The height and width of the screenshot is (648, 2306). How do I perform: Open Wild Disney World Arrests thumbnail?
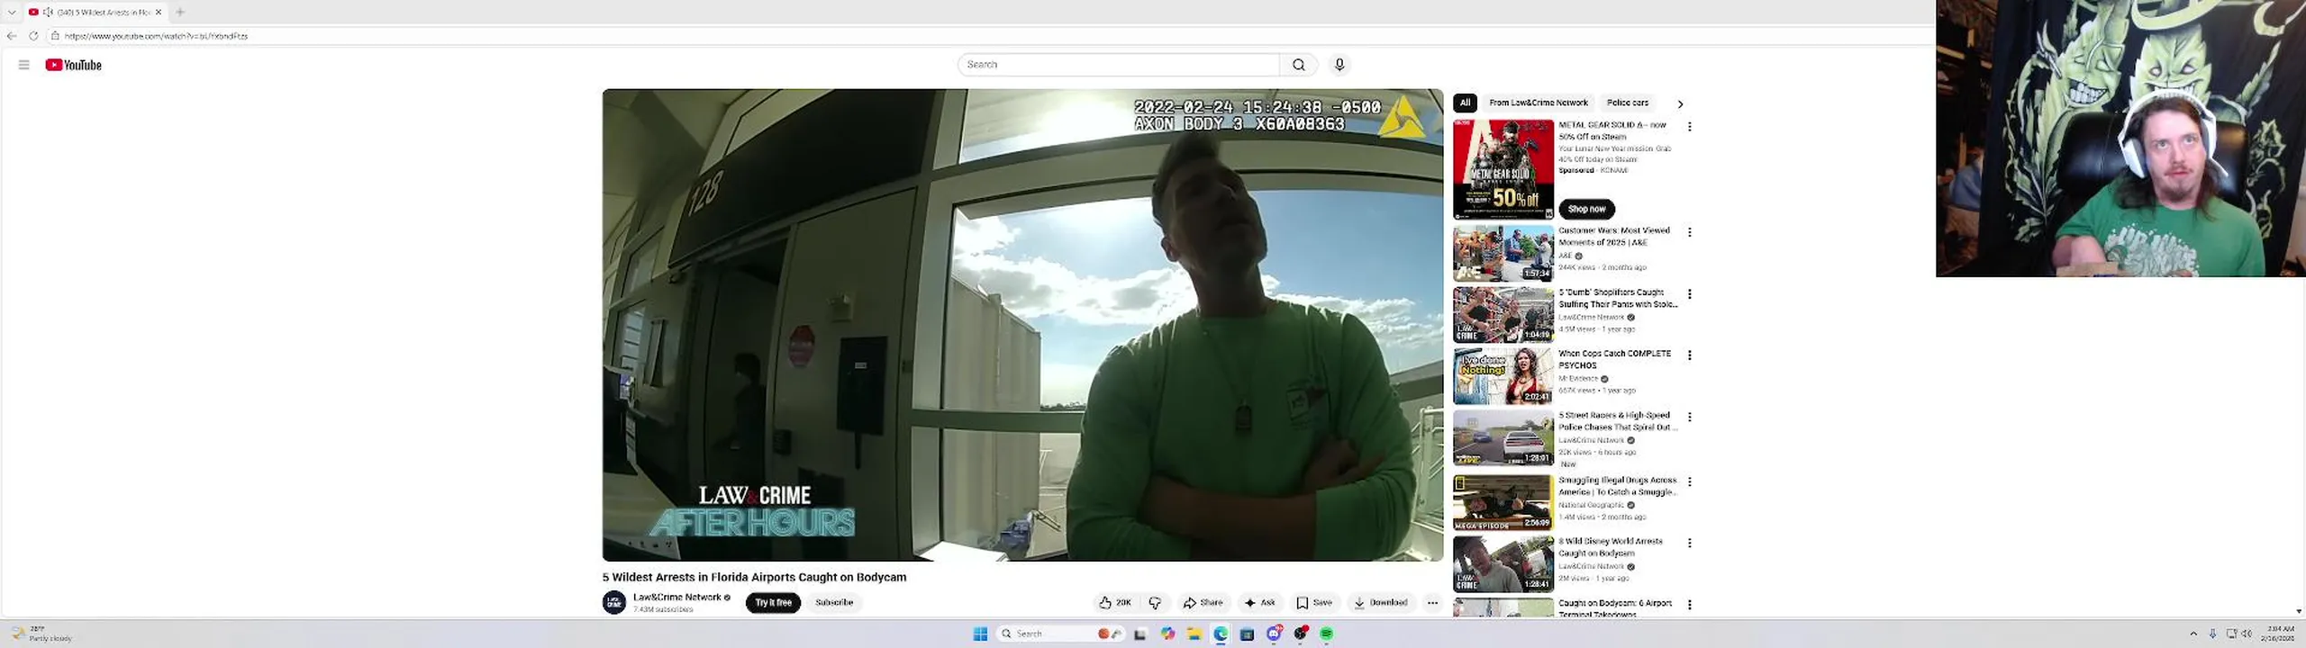point(1503,564)
